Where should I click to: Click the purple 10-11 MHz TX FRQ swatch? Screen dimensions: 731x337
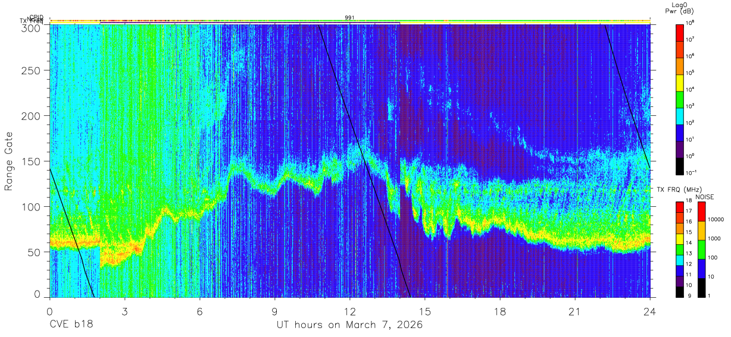(x=680, y=281)
